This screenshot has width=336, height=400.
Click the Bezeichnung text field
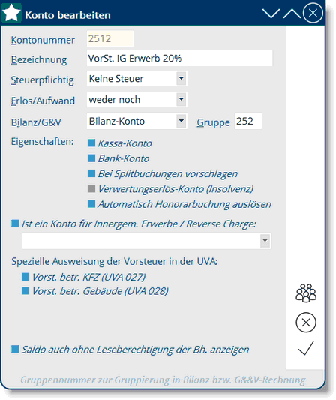point(179,59)
